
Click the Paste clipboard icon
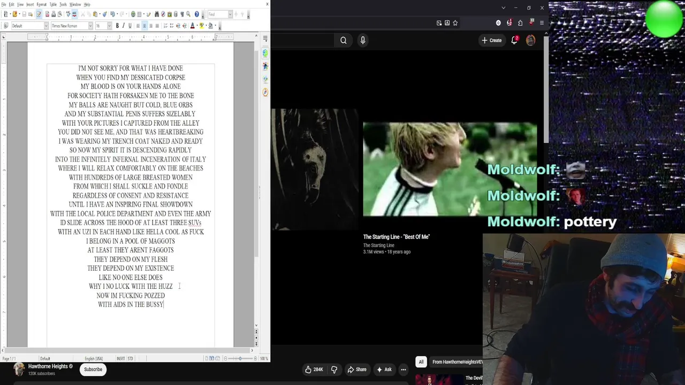pos(95,14)
